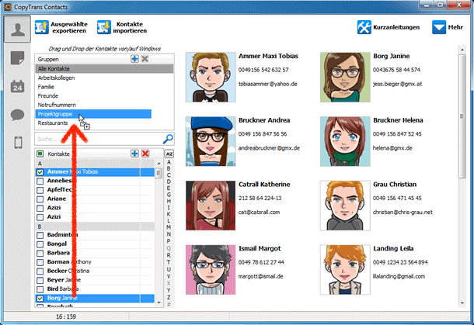Delete group using Gruppen X icon
The width and height of the screenshot is (474, 325).
145,59
